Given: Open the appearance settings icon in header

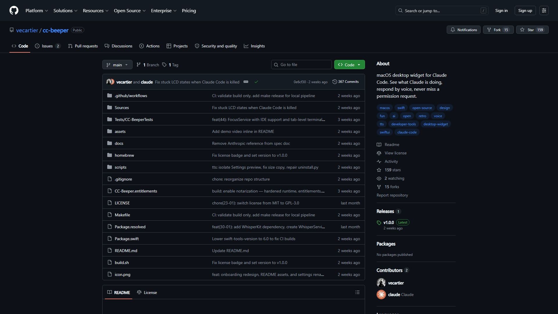Looking at the screenshot, I should (x=544, y=10).
